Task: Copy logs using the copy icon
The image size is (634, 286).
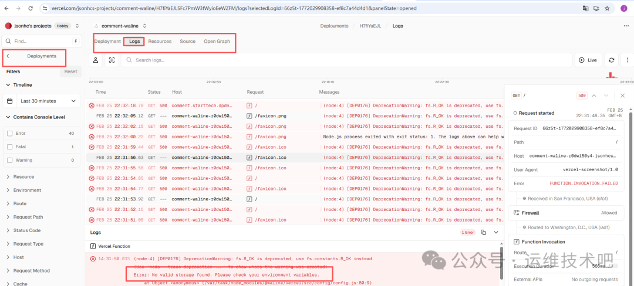Action: [483, 232]
